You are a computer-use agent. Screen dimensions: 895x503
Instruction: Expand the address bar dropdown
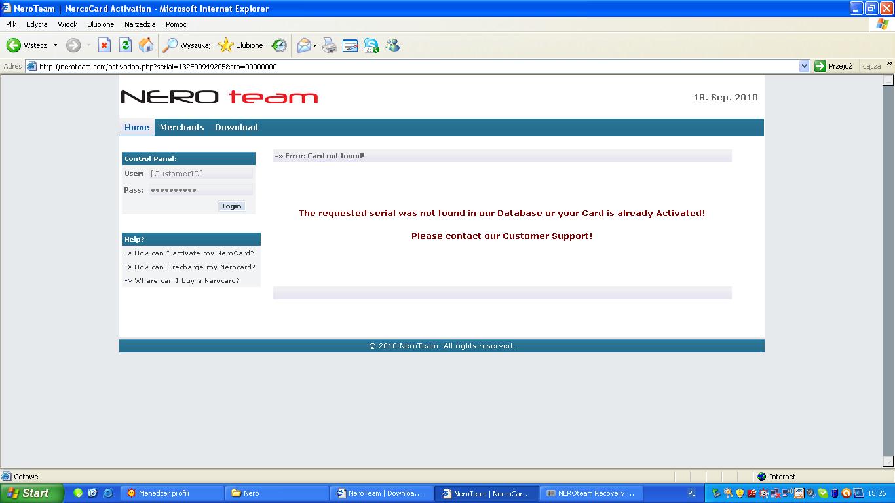coord(805,66)
